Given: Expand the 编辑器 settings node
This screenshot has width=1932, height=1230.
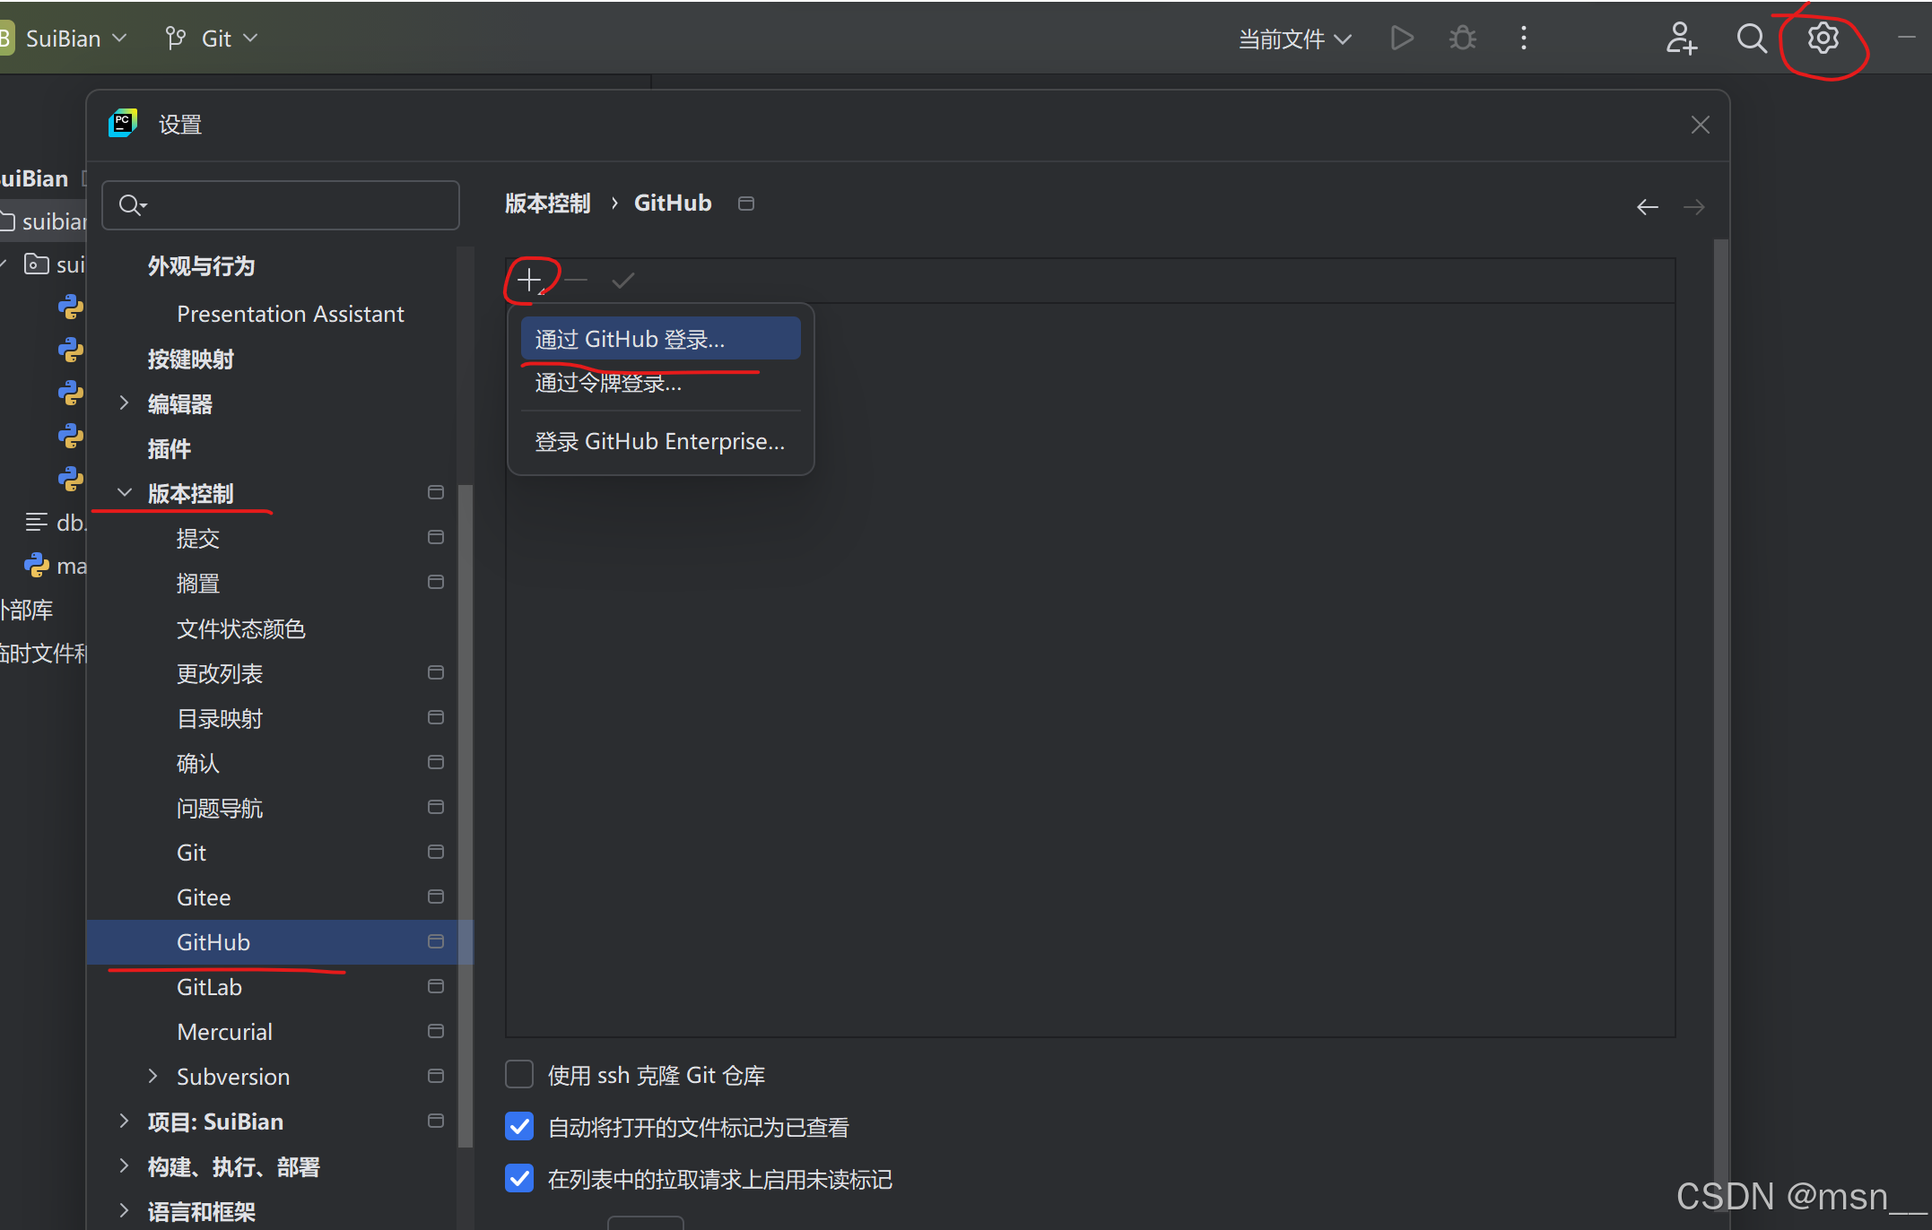Looking at the screenshot, I should pyautogui.click(x=124, y=403).
